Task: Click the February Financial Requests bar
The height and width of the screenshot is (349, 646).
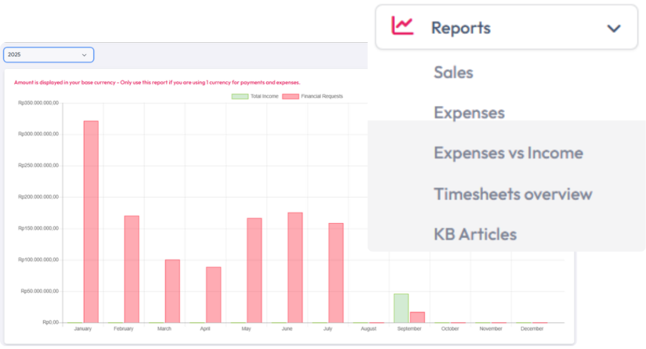Action: coord(131,269)
